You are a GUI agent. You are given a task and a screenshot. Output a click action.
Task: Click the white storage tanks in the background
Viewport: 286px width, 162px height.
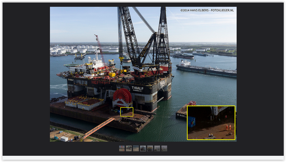coord(82,49)
